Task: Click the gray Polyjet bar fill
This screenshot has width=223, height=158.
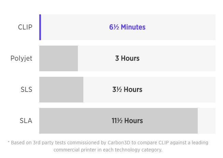Action: (58, 58)
